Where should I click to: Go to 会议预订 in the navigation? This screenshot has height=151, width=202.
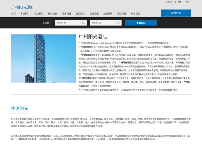pyautogui.click(x=39, y=13)
